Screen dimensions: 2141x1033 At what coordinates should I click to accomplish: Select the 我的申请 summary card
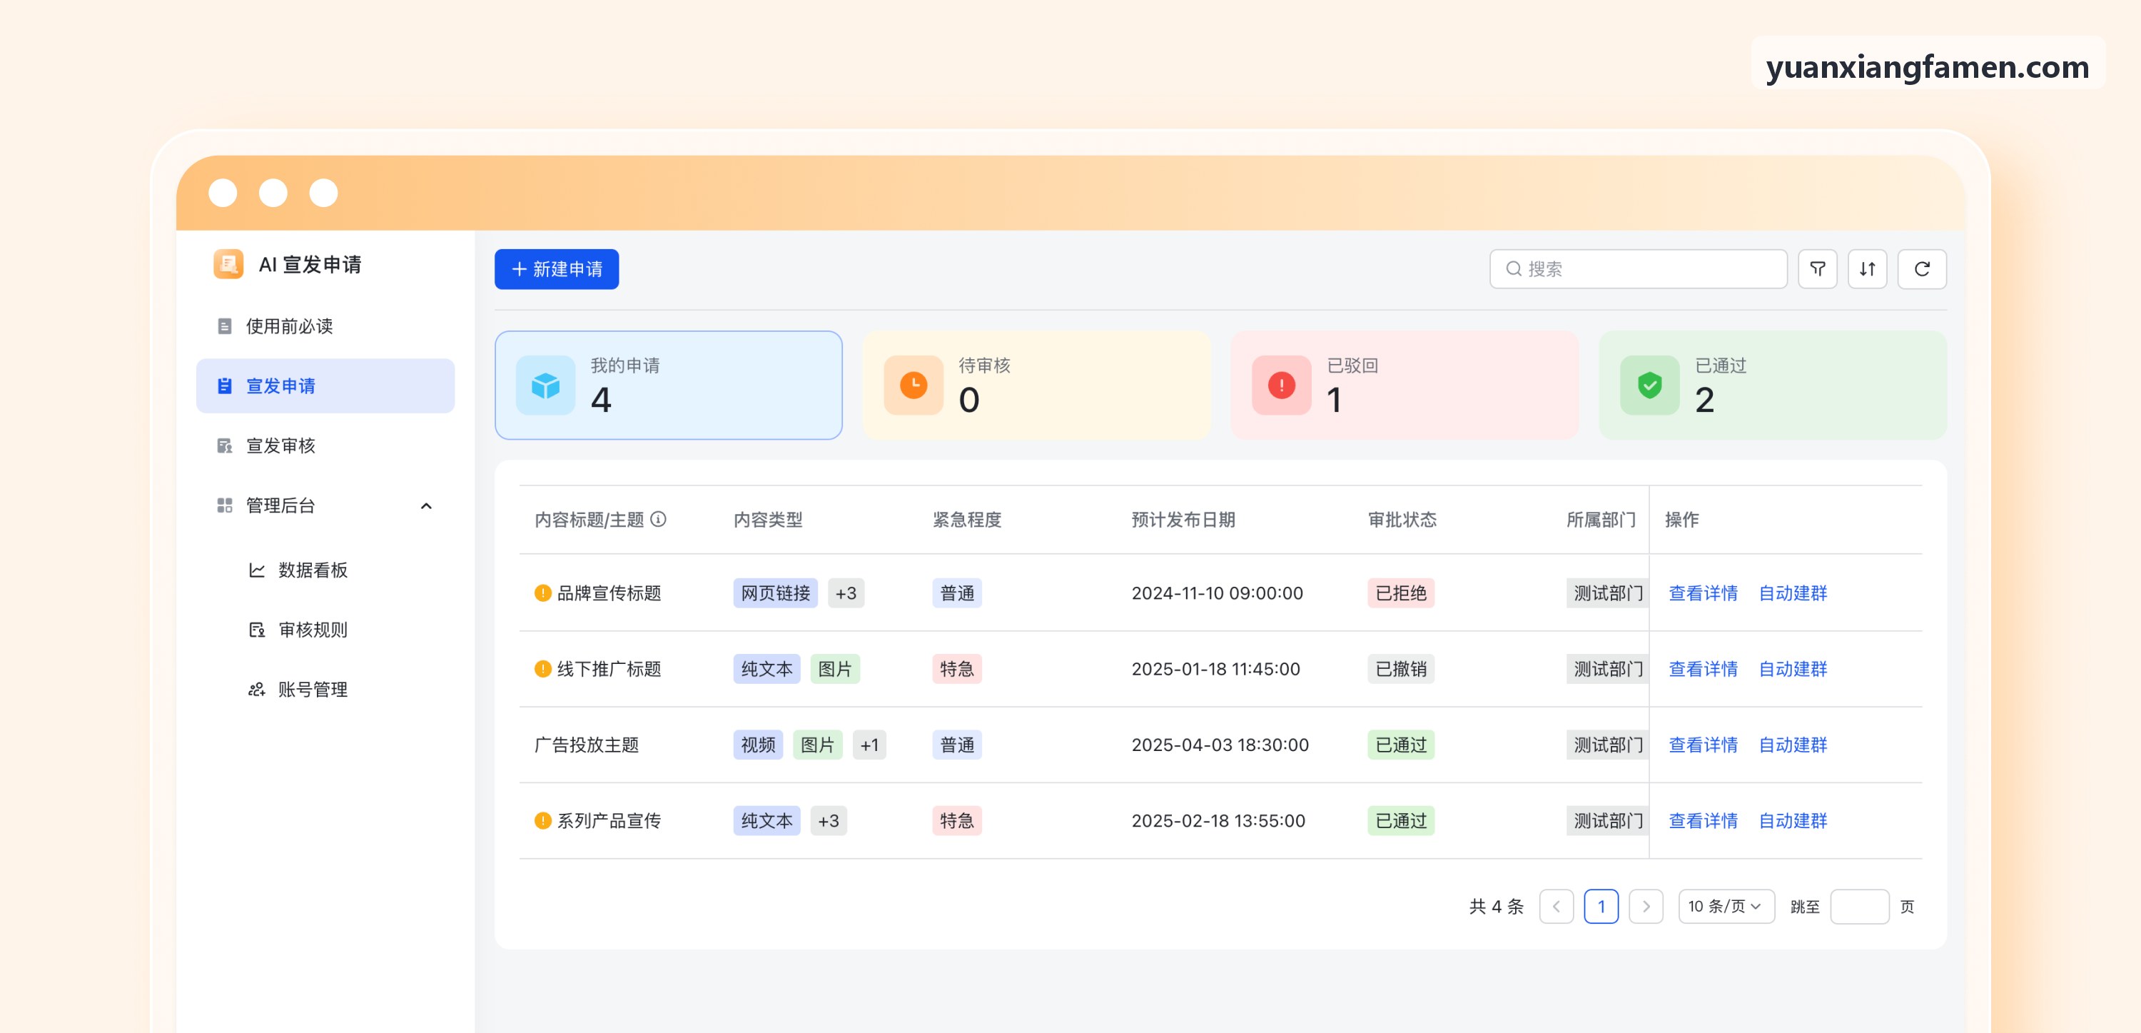click(x=668, y=385)
